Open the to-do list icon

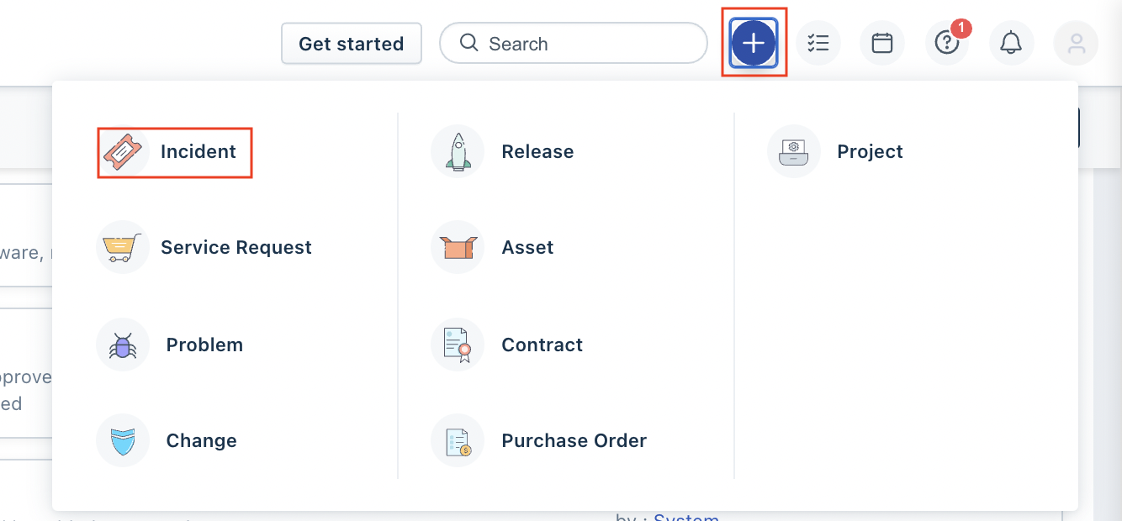pos(818,42)
